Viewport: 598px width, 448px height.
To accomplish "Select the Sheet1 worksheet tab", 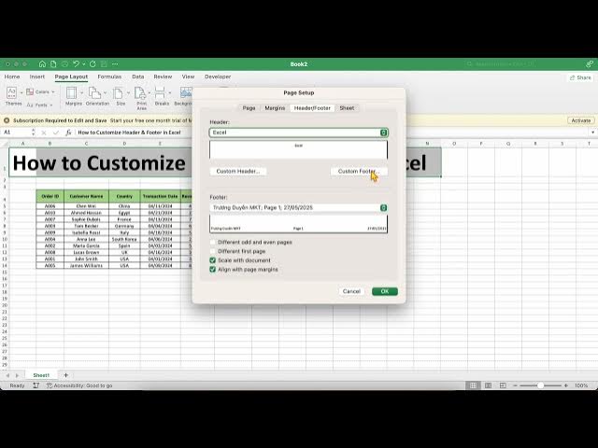I will click(x=41, y=375).
